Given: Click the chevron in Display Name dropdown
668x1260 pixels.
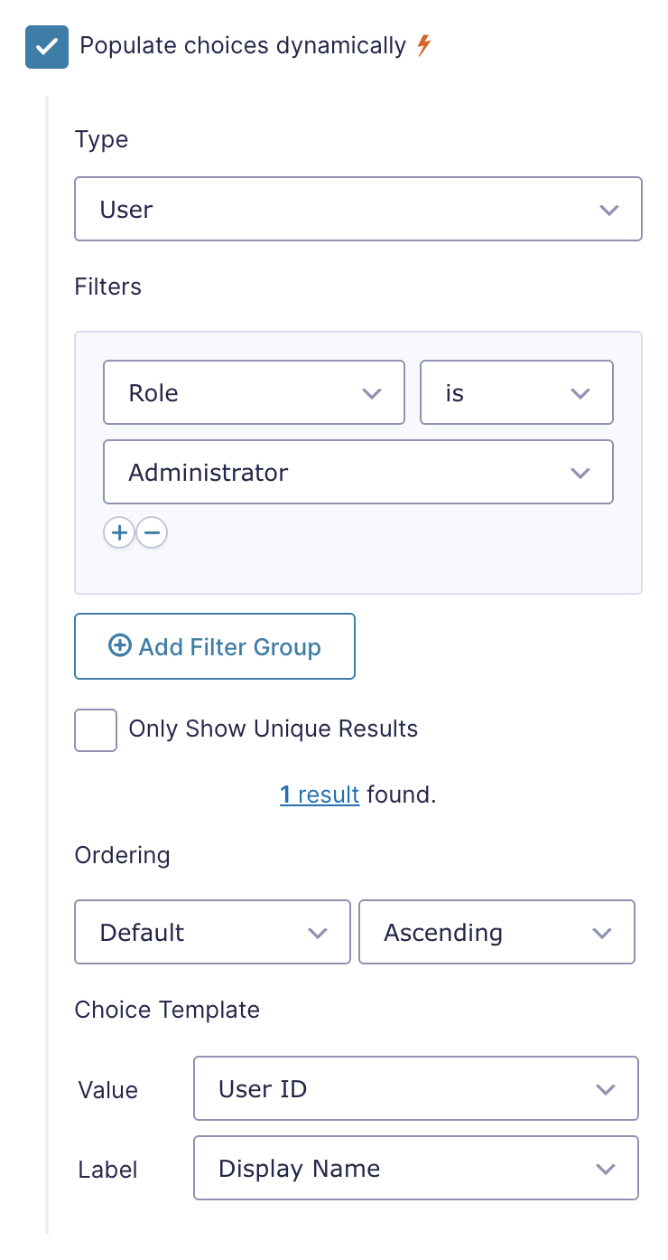Looking at the screenshot, I should 606,1169.
